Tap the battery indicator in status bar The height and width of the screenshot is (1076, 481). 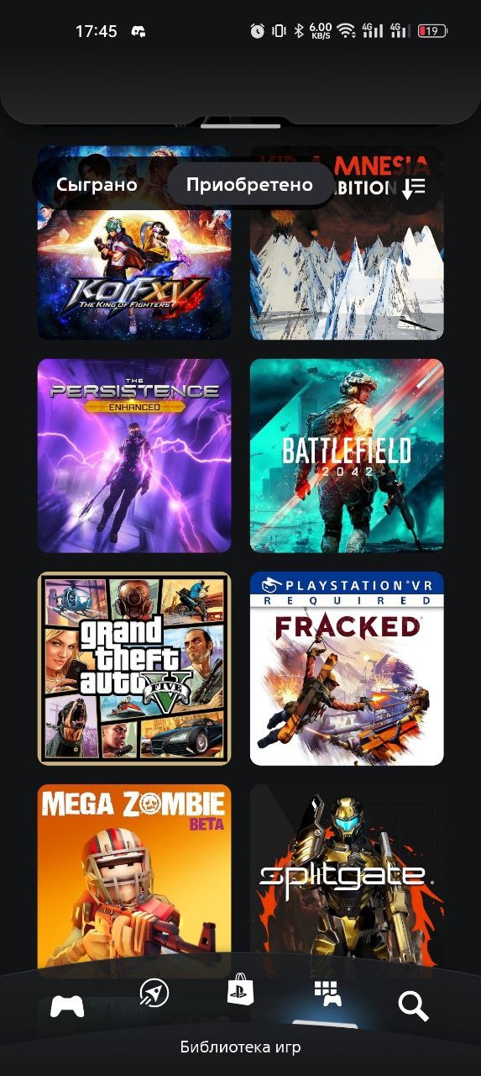pyautogui.click(x=431, y=31)
